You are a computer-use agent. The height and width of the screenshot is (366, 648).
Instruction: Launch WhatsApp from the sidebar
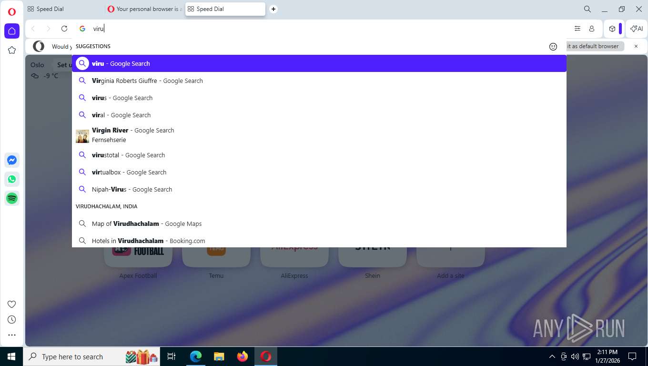[x=12, y=179]
